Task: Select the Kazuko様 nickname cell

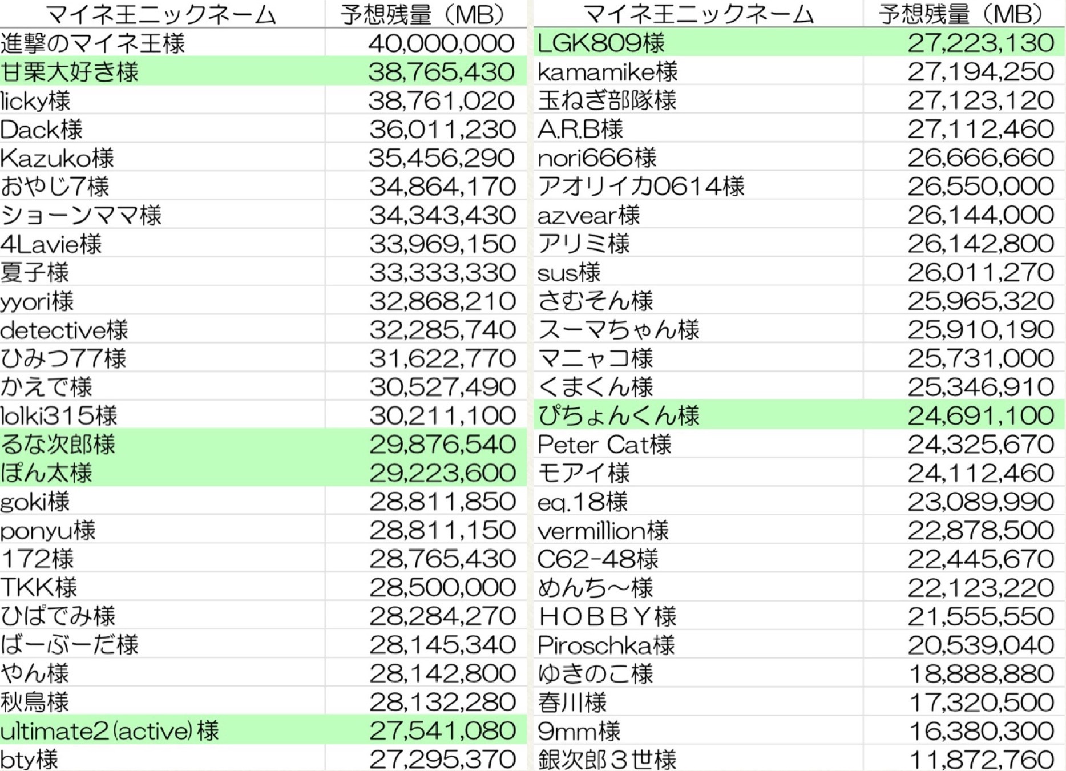Action: (x=57, y=158)
